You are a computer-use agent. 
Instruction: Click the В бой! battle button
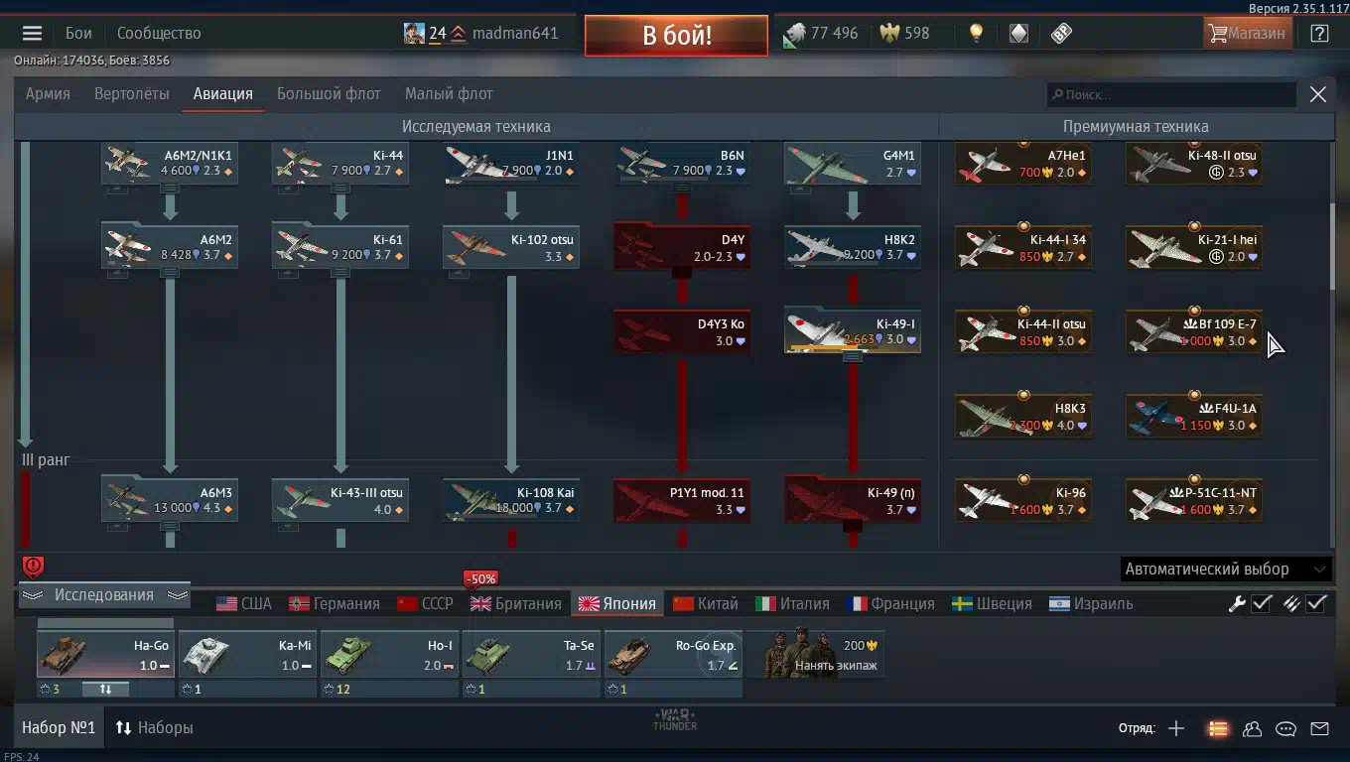pyautogui.click(x=676, y=36)
